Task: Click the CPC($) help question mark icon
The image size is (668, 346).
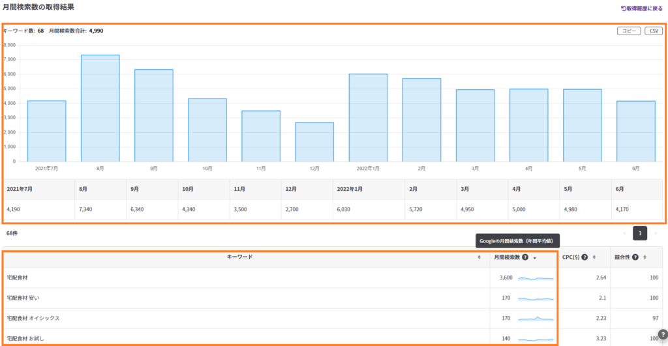Action: pos(584,257)
